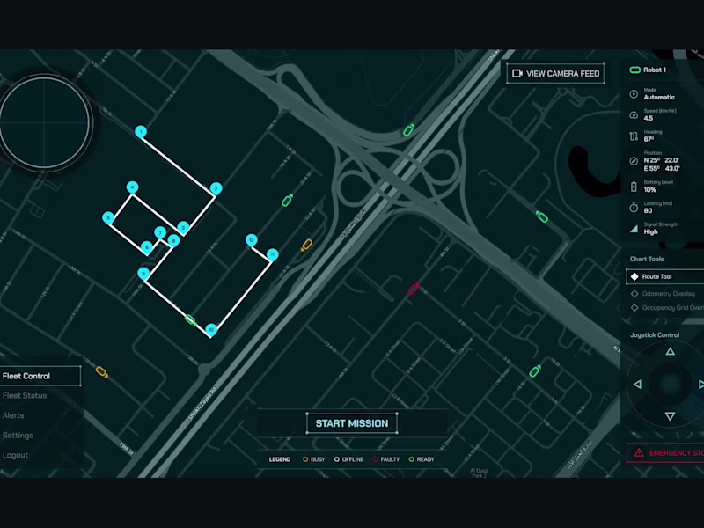Click the Robot 1 status icon
704x528 pixels.
click(634, 70)
